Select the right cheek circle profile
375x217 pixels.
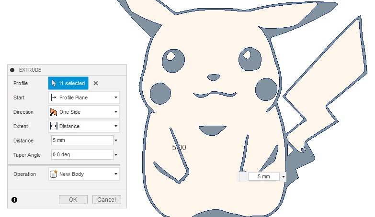(266, 89)
